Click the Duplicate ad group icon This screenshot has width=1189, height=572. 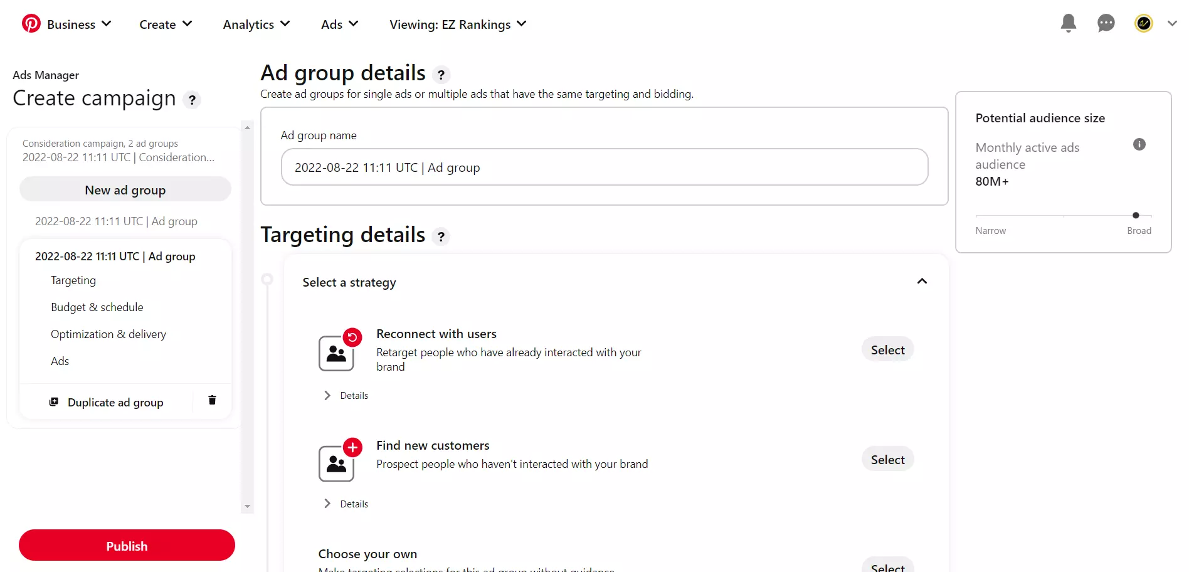[x=54, y=401]
